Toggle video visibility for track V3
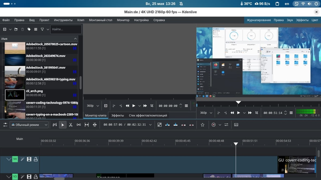Screen dimensions: 321x180 [29, 177]
